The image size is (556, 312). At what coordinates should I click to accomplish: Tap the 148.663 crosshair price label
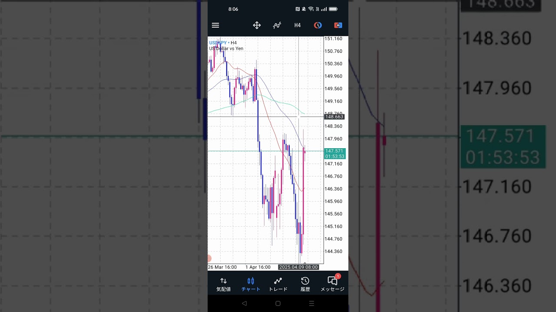coord(334,117)
